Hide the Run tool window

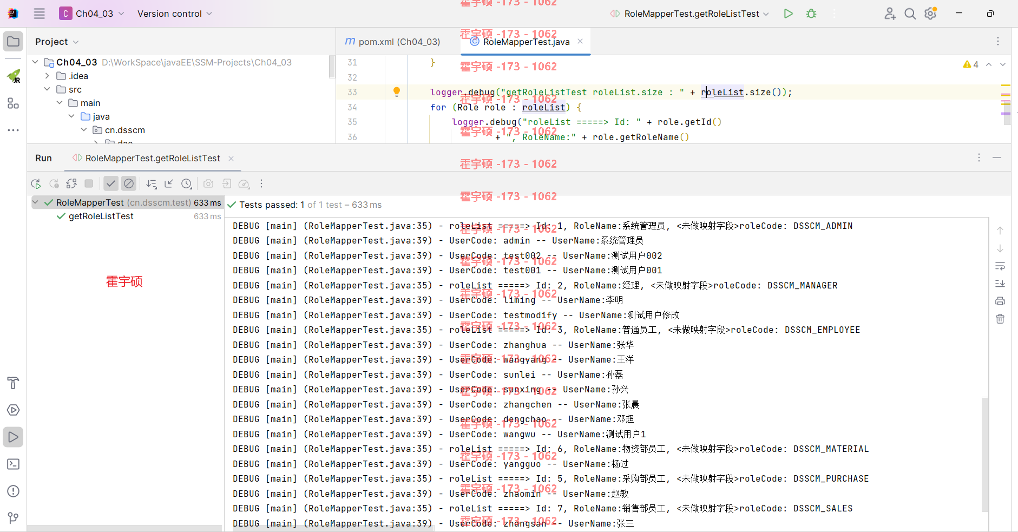(x=997, y=157)
